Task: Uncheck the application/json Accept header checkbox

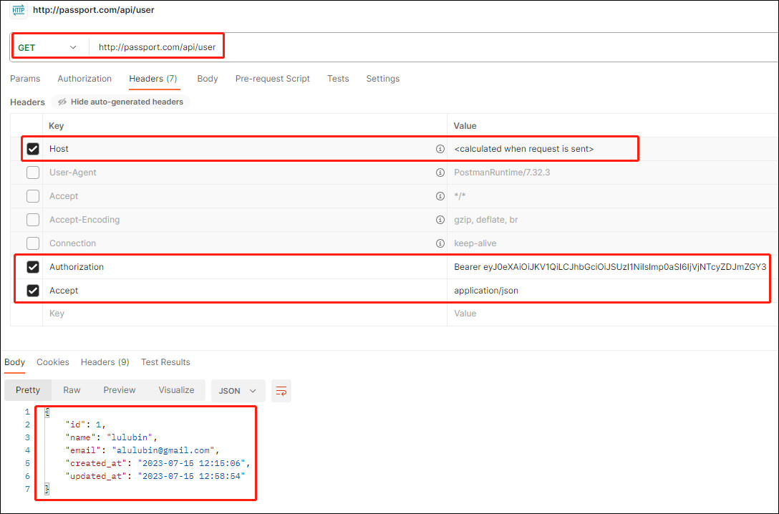Action: [x=33, y=291]
